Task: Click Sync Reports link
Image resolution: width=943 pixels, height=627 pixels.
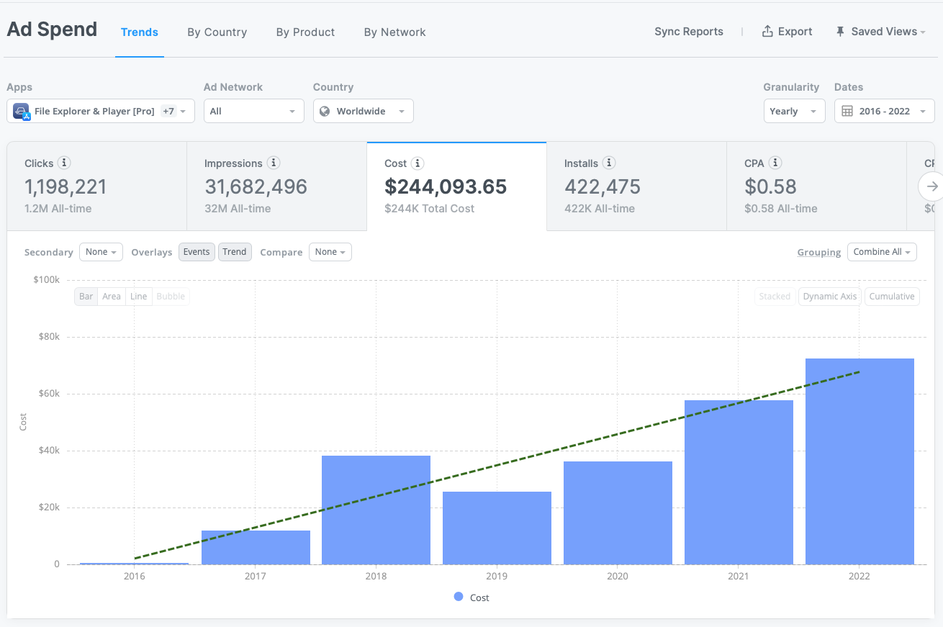Action: pyautogui.click(x=688, y=32)
